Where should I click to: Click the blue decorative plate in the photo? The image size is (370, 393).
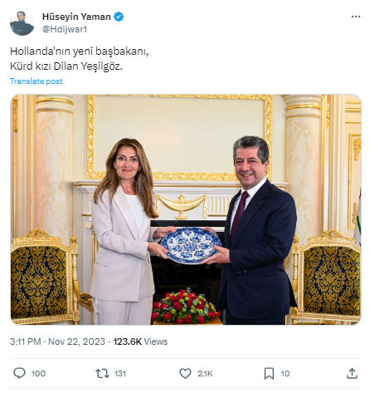point(191,245)
